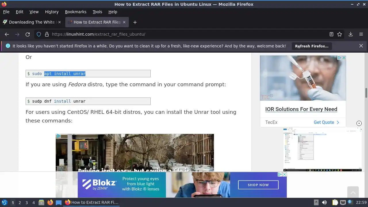The width and height of the screenshot is (368, 207).
Task: Click SHOP NOW on Blokz banner
Action: [258, 185]
